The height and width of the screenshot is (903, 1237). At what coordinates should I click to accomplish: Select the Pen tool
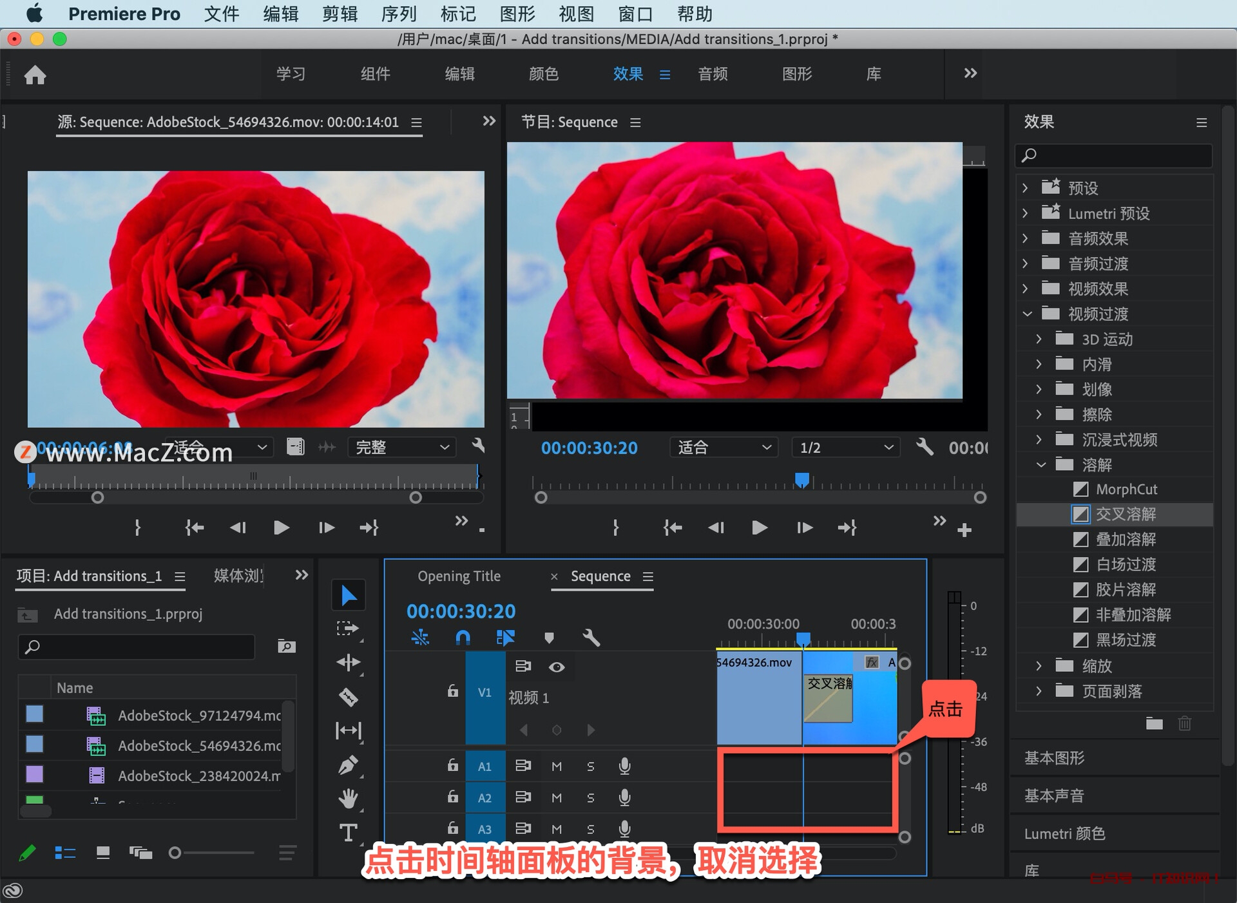(348, 765)
